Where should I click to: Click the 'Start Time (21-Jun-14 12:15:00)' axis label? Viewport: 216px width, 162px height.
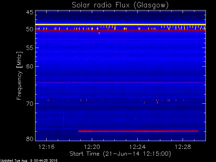tap(120, 154)
